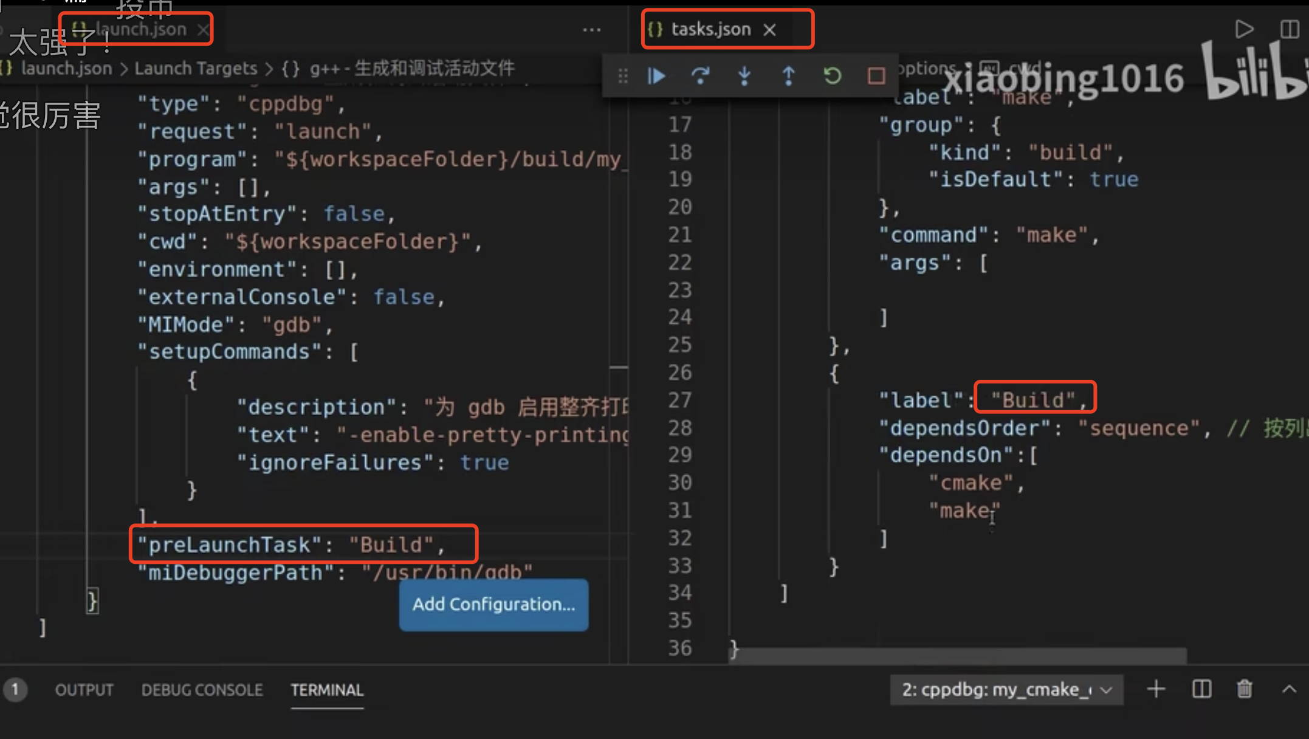Click "command": "make" on line 21

pyautogui.click(x=989, y=235)
